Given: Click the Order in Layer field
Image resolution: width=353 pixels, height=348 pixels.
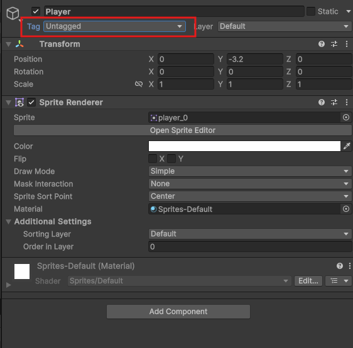Looking at the screenshot, I should [x=250, y=246].
